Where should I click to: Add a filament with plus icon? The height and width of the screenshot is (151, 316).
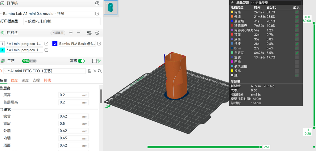(x=71, y=33)
